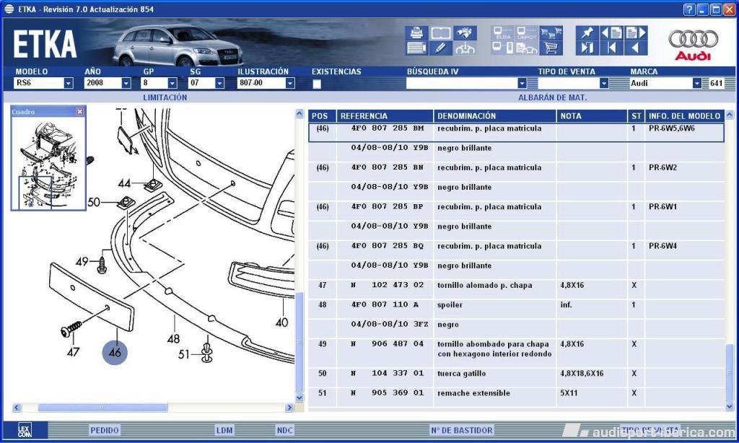This screenshot has height=443, width=739.
Task: Click the single back arrow icon
Action: (x=636, y=48)
